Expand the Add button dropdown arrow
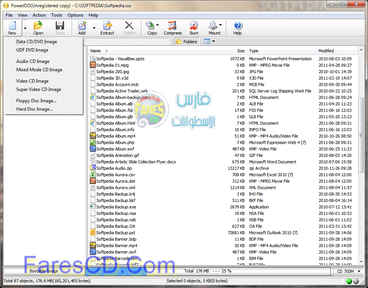The height and width of the screenshot is (288, 368). [x=94, y=28]
